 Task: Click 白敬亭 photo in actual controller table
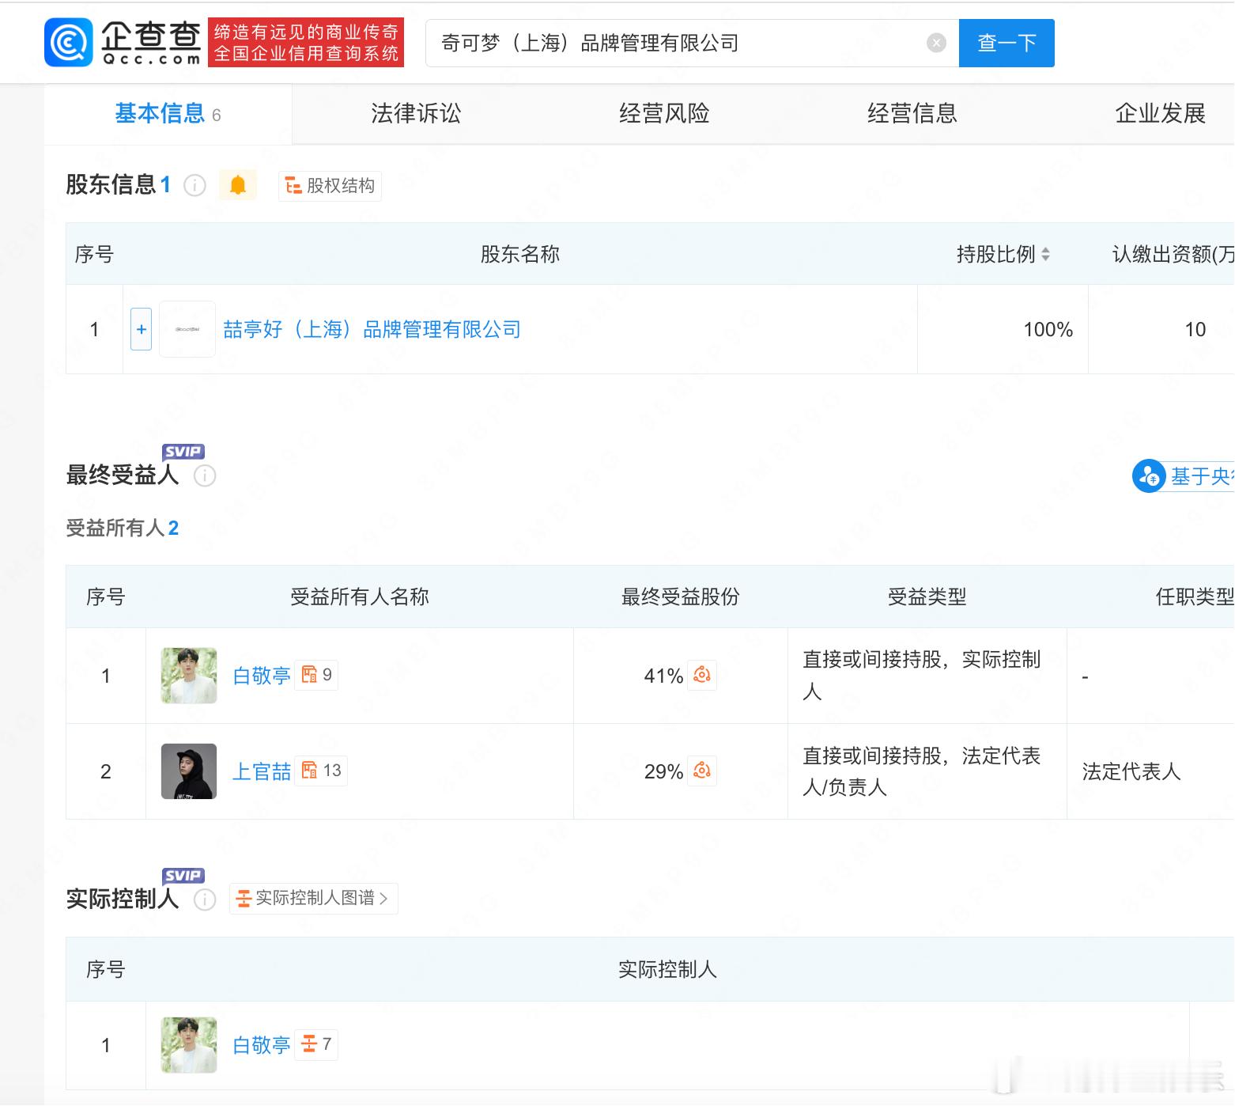189,1045
